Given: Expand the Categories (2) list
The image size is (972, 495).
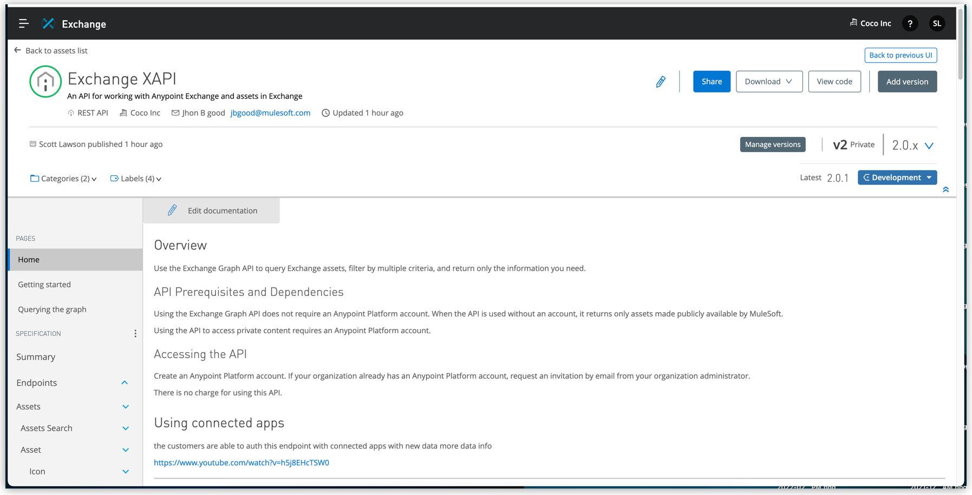Looking at the screenshot, I should pyautogui.click(x=63, y=179).
